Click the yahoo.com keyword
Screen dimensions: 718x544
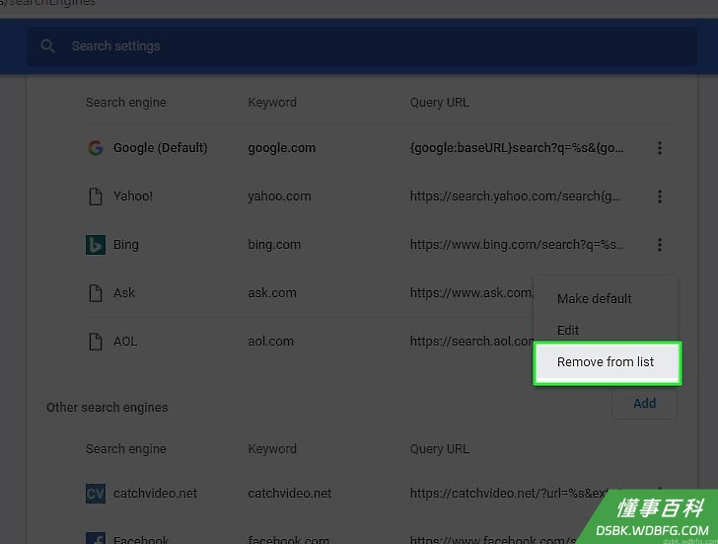tap(279, 196)
